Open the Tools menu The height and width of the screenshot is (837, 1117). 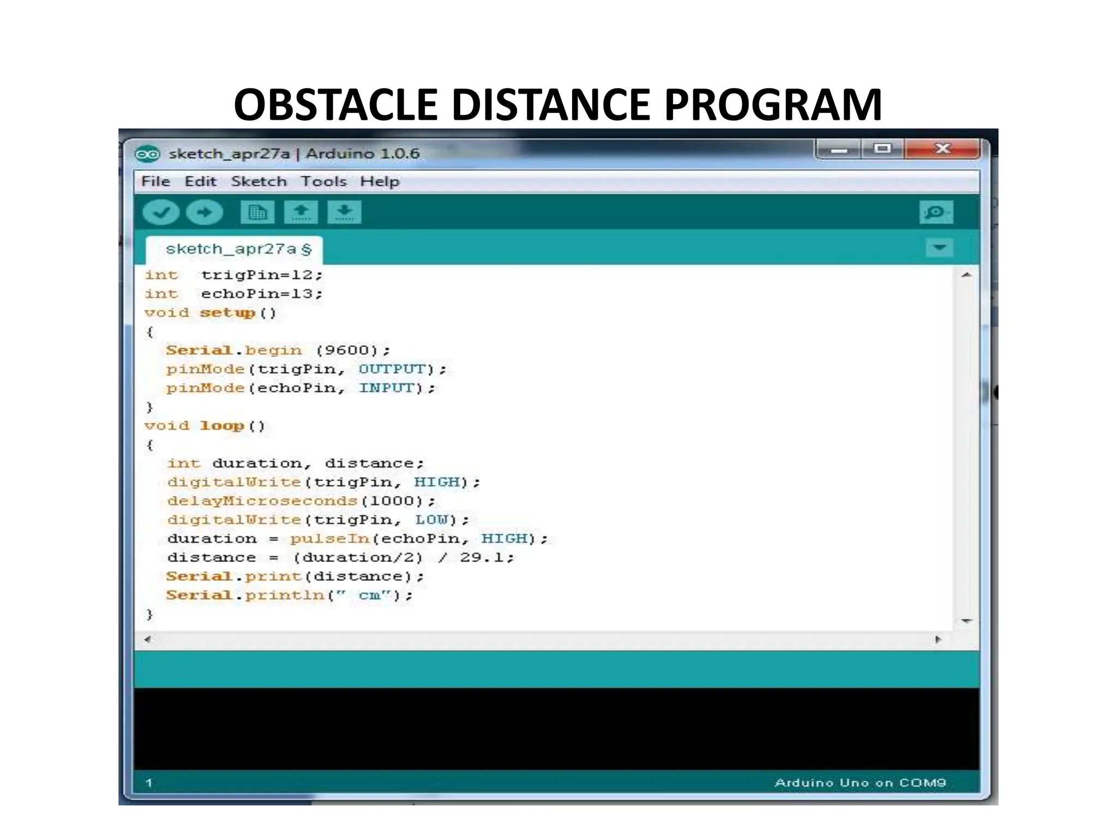pos(323,181)
